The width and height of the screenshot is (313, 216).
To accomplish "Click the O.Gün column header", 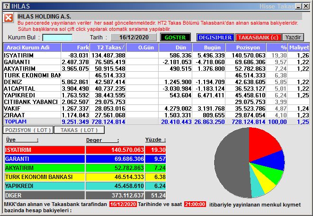I will (143, 47).
